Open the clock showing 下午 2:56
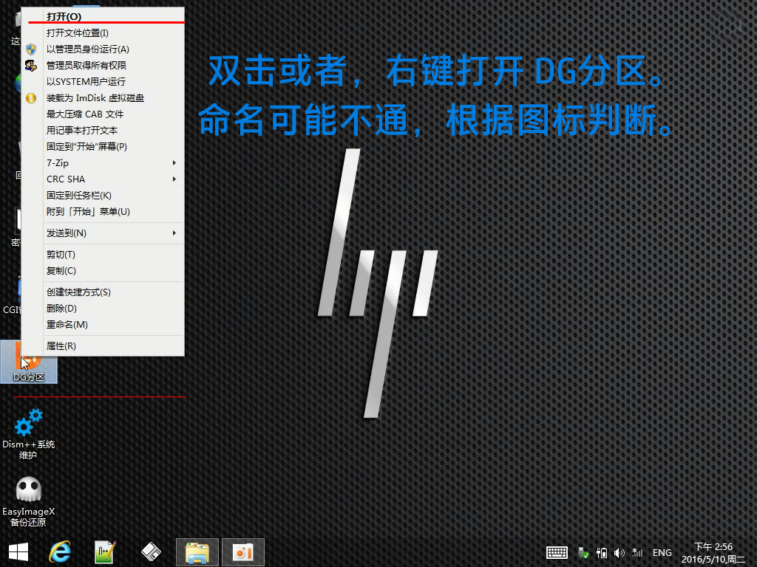The width and height of the screenshot is (757, 567). pos(713,552)
